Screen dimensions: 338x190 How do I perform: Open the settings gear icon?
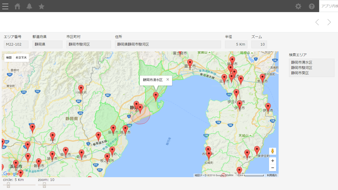pos(298,6)
